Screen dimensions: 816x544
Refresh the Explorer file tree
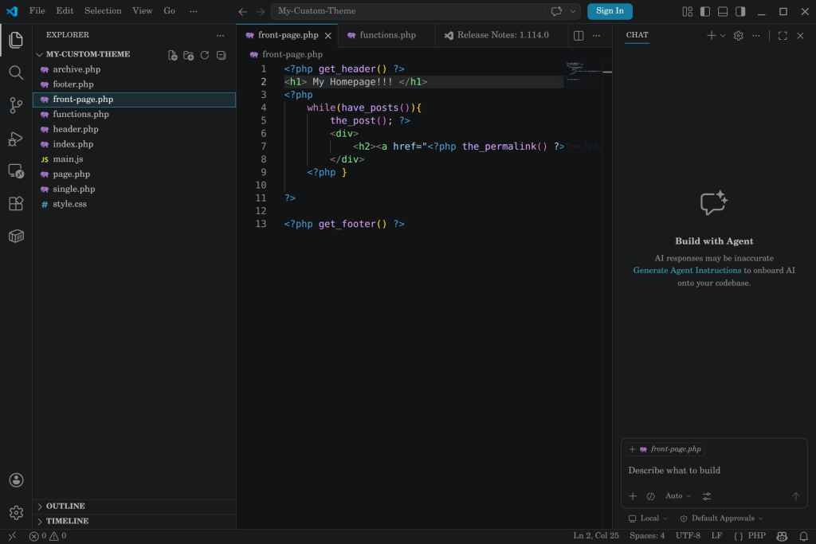click(x=205, y=55)
